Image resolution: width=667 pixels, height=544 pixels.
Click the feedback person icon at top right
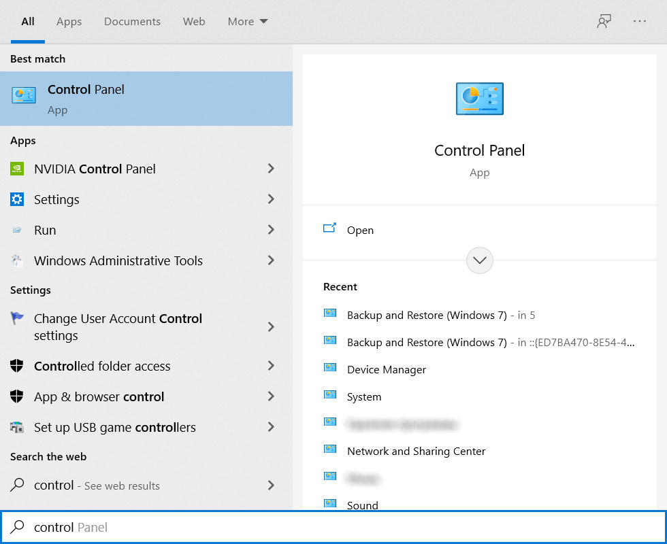(604, 21)
